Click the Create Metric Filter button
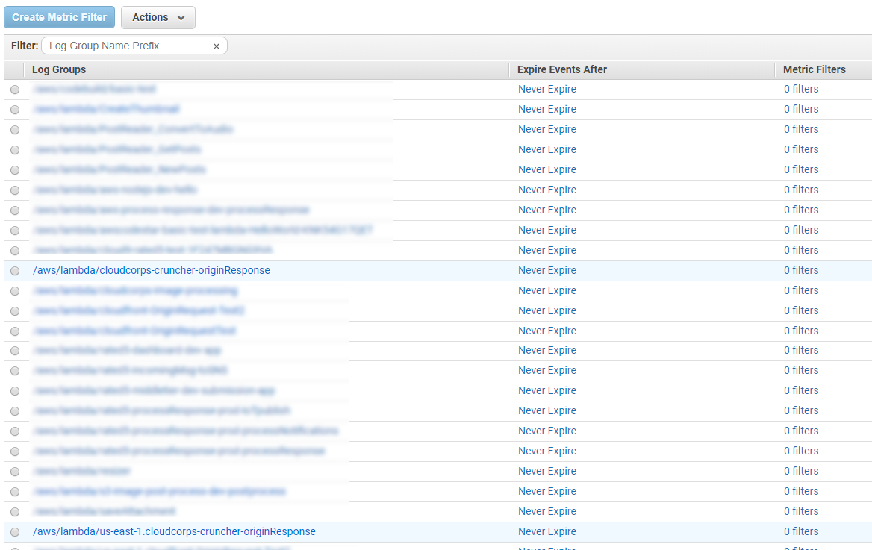 60,17
